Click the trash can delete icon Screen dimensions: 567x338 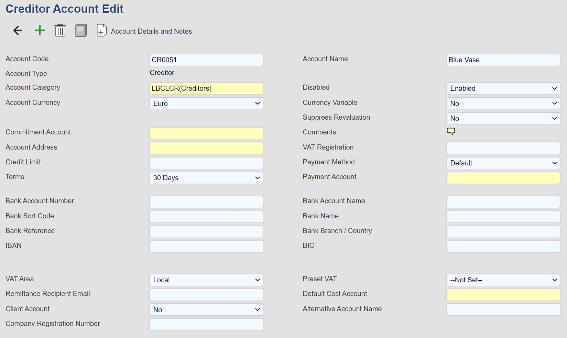[x=60, y=31]
